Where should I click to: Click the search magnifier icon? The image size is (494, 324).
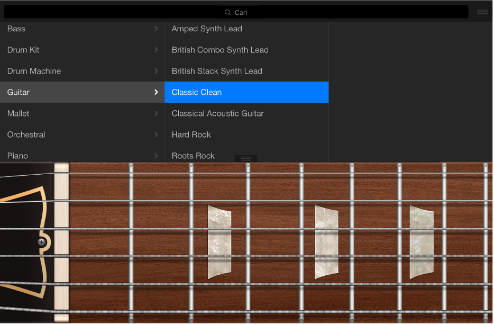[228, 12]
